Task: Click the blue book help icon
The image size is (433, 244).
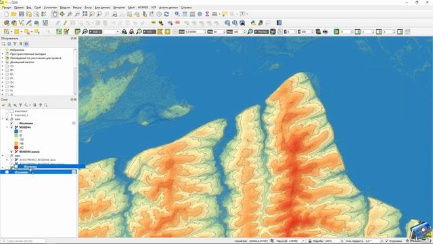Action: pyautogui.click(x=279, y=23)
